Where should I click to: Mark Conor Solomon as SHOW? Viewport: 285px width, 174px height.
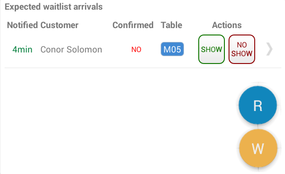click(x=212, y=49)
